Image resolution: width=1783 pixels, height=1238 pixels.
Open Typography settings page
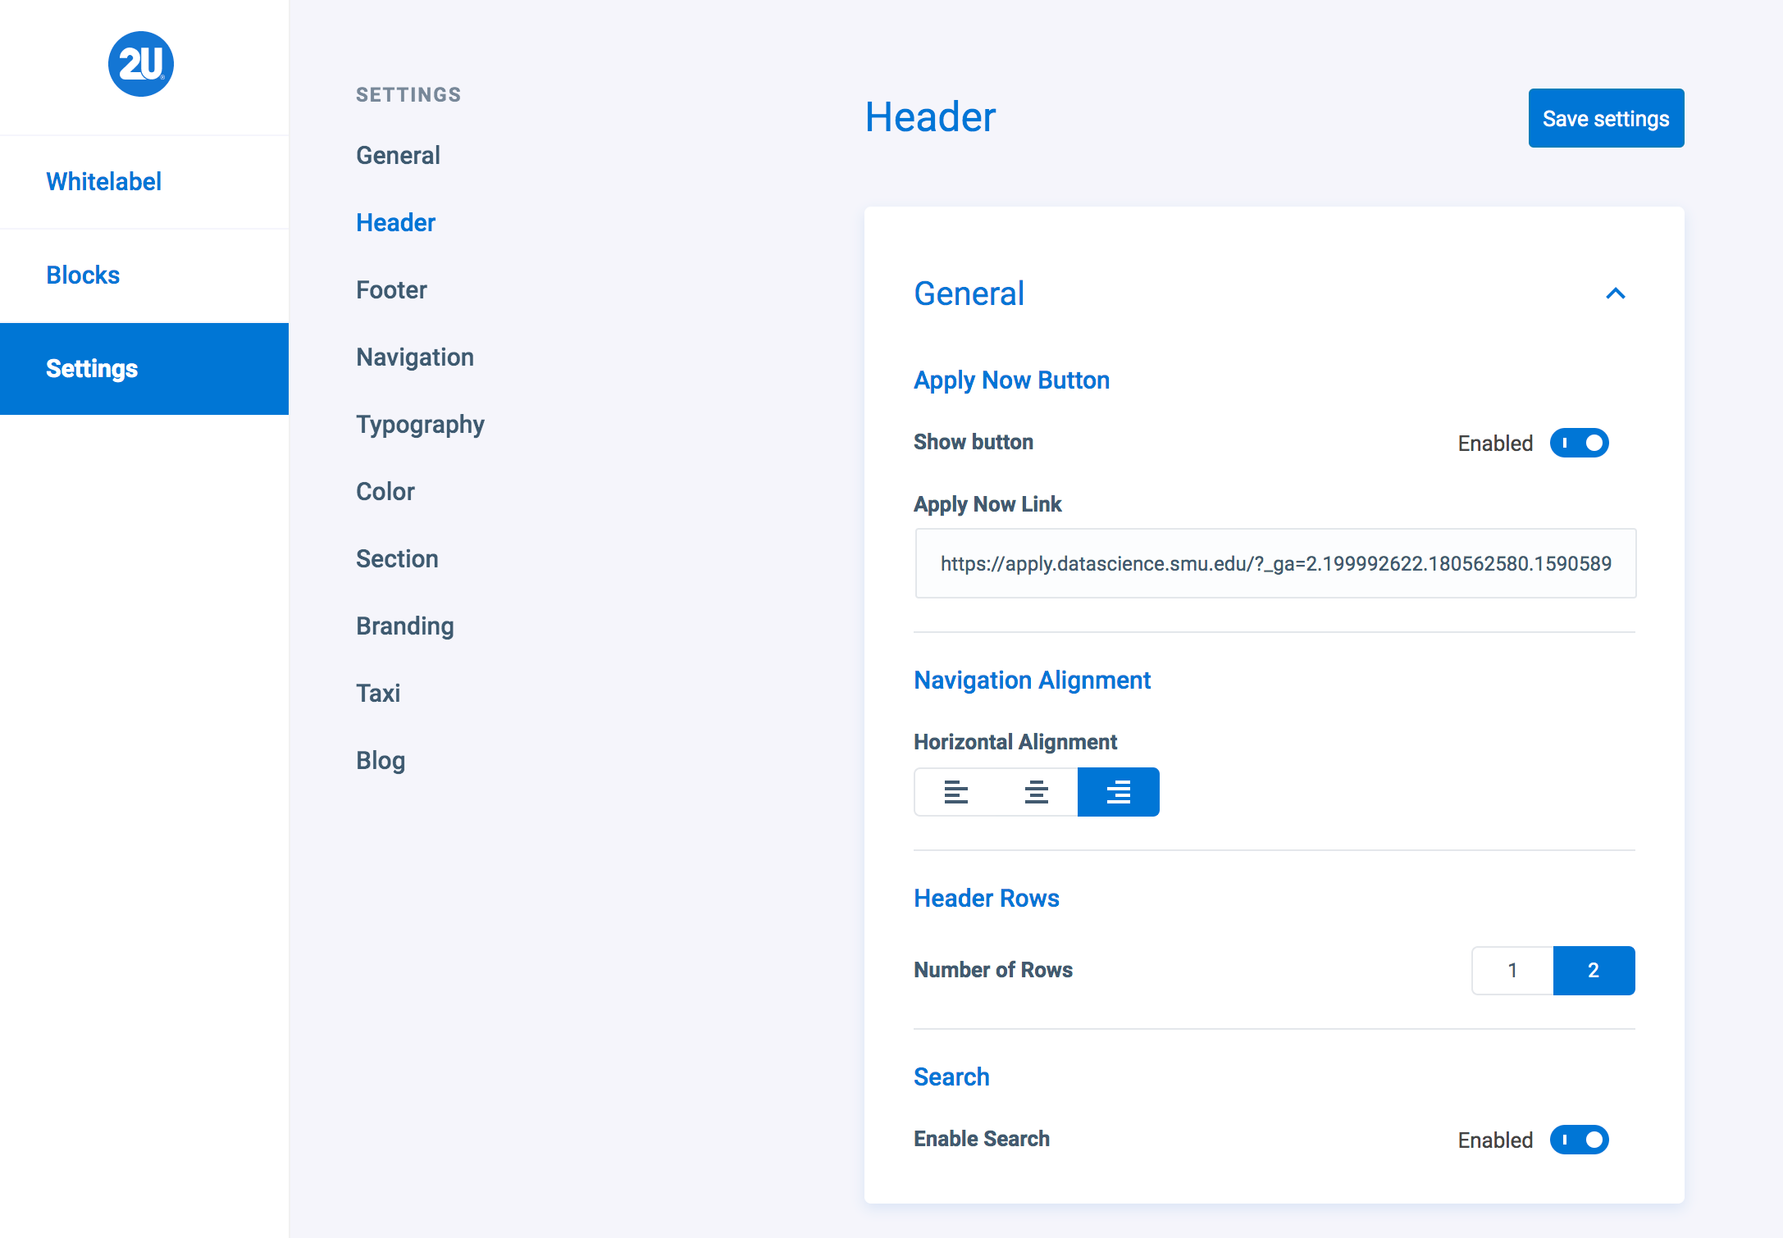coord(420,424)
